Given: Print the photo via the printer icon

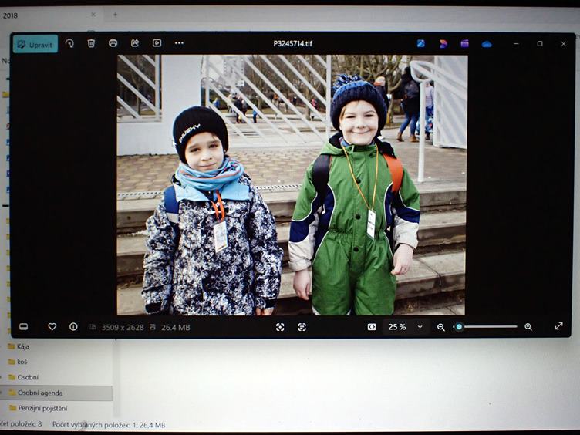Looking at the screenshot, I should (113, 44).
